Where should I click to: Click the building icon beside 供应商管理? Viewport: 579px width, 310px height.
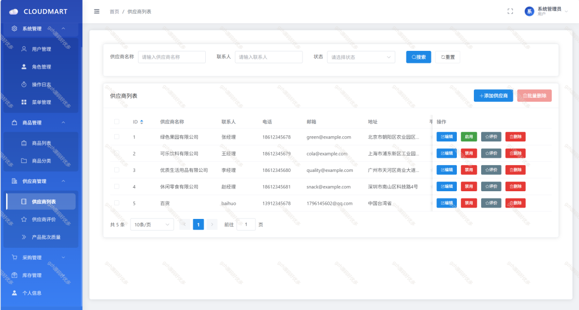[x=14, y=181]
